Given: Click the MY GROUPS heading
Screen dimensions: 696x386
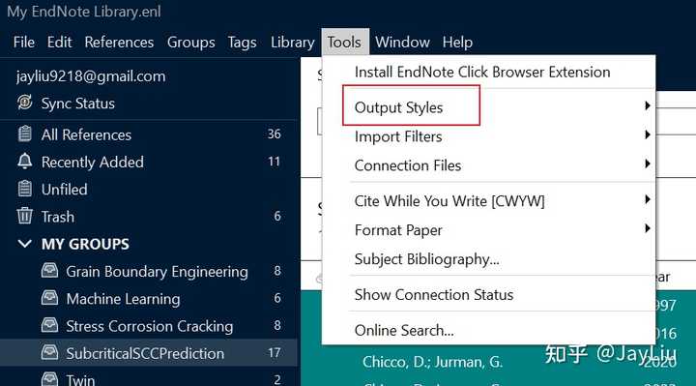Looking at the screenshot, I should coord(85,244).
